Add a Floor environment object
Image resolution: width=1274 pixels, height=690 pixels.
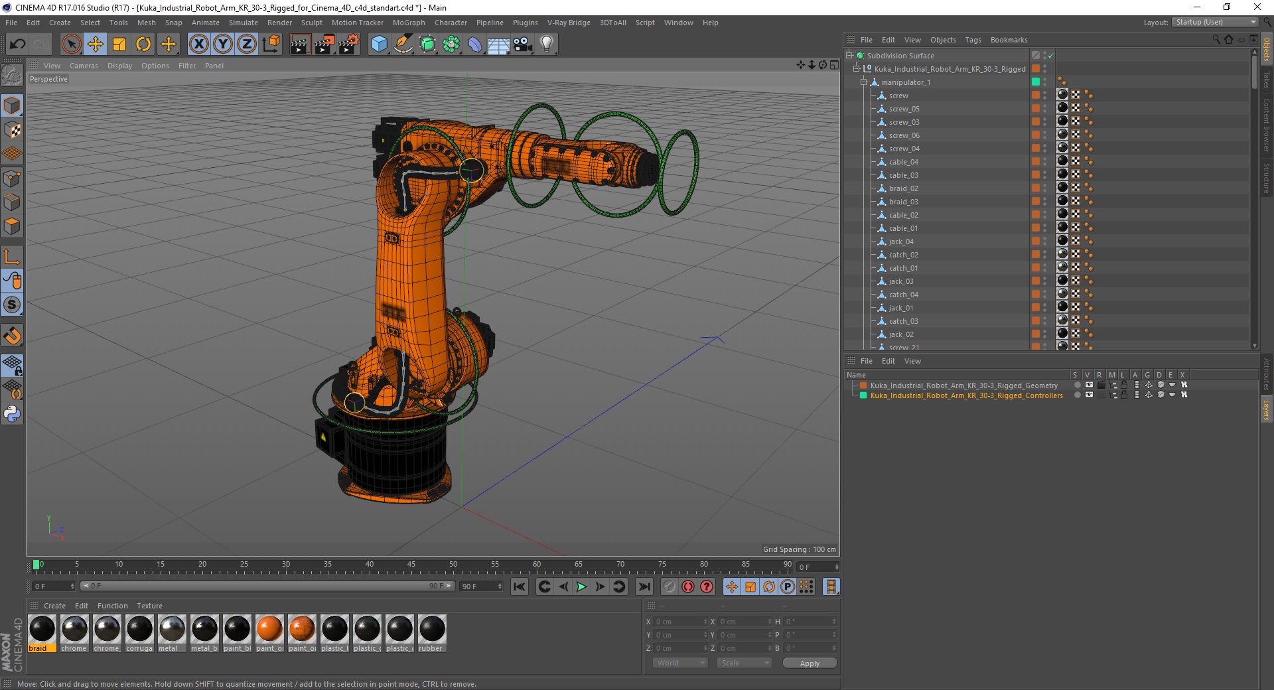[x=498, y=44]
